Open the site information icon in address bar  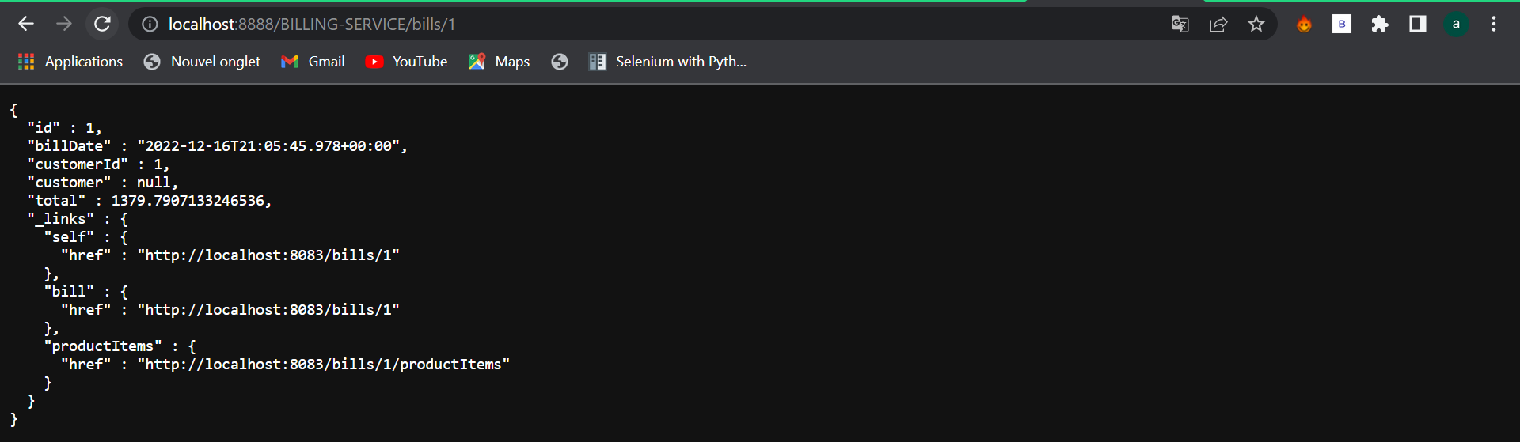coord(150,25)
